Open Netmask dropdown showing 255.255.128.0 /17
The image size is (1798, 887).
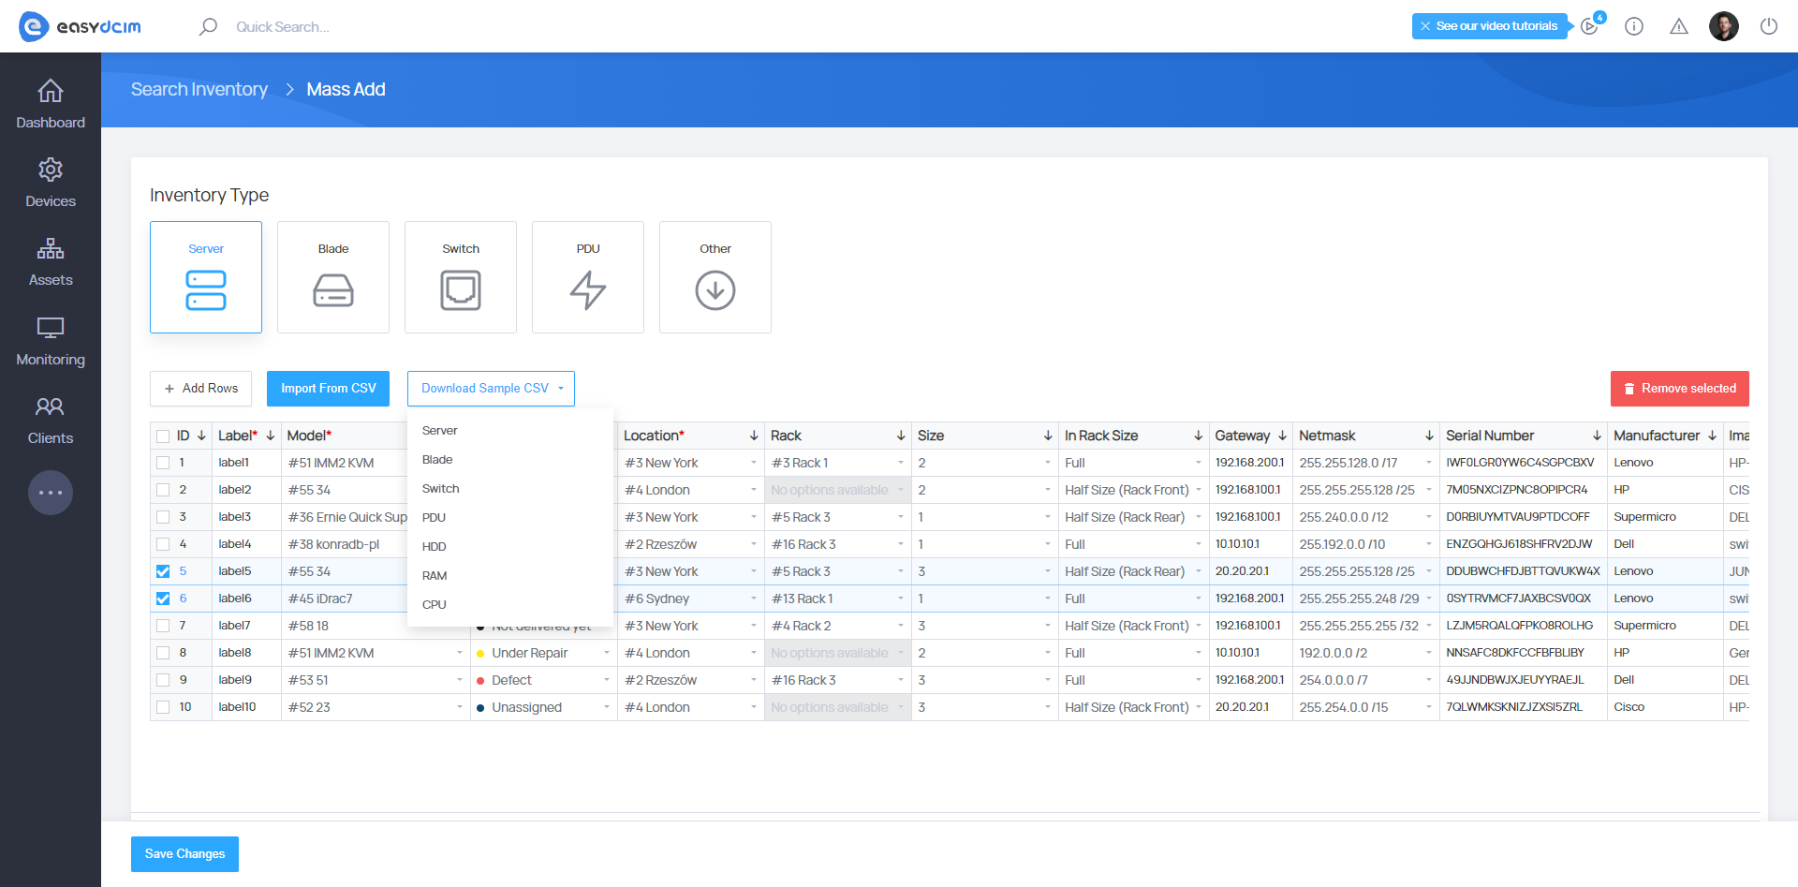(1366, 463)
